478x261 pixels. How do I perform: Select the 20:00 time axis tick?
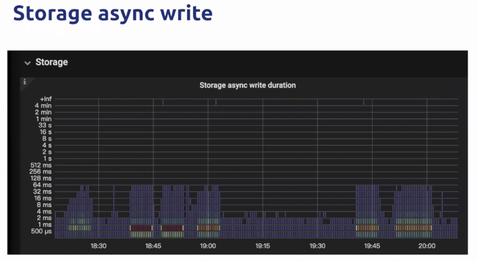pyautogui.click(x=426, y=246)
